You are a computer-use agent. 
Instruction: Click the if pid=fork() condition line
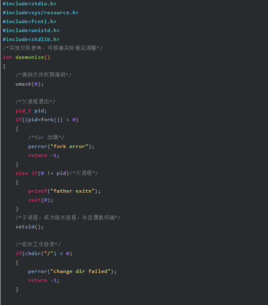47,120
